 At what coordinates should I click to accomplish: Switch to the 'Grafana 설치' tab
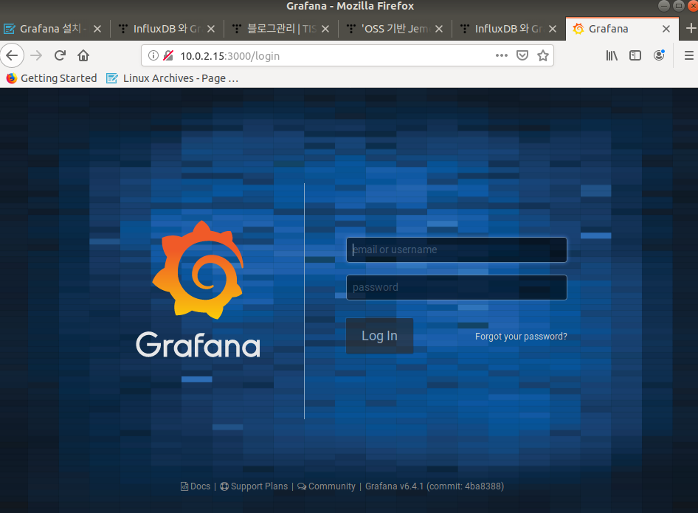53,29
